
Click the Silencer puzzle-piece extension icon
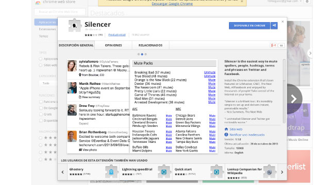[75, 25]
